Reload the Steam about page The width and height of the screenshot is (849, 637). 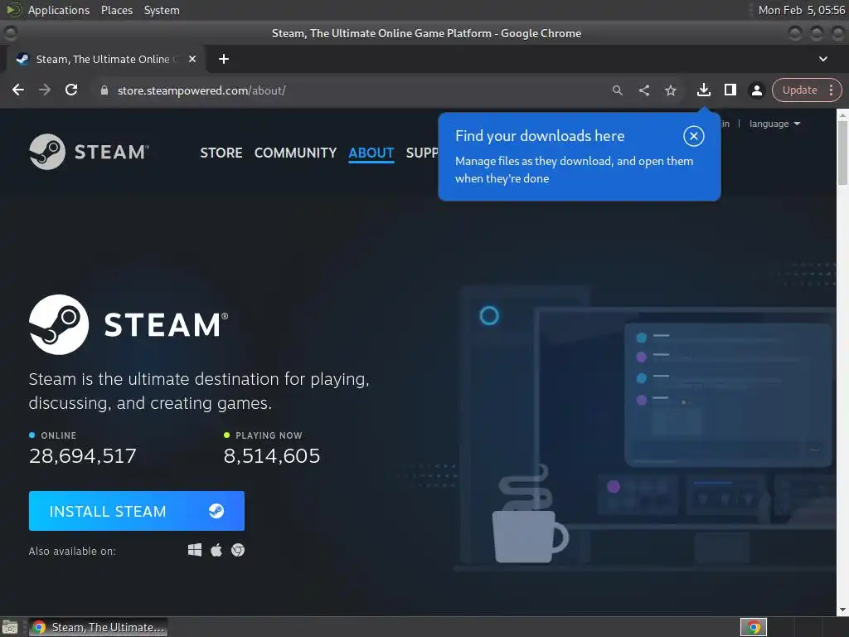[x=71, y=90]
